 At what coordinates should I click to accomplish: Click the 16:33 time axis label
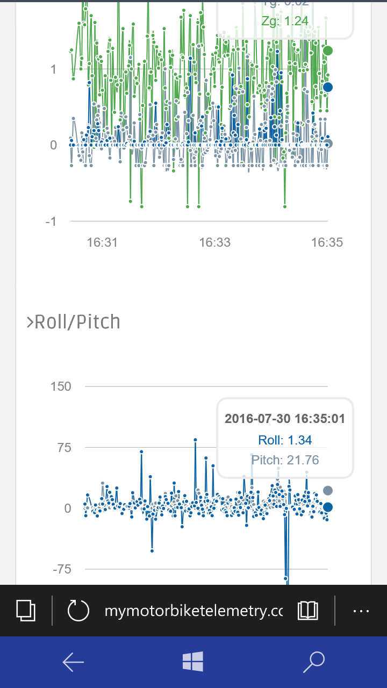click(x=214, y=242)
